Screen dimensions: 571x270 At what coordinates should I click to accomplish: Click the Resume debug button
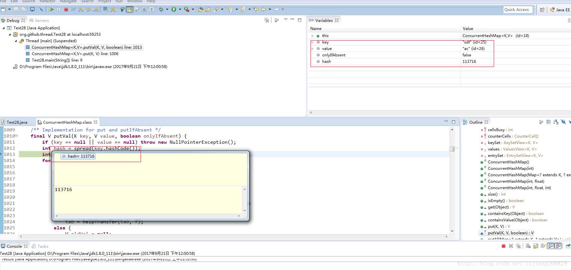(51, 9)
